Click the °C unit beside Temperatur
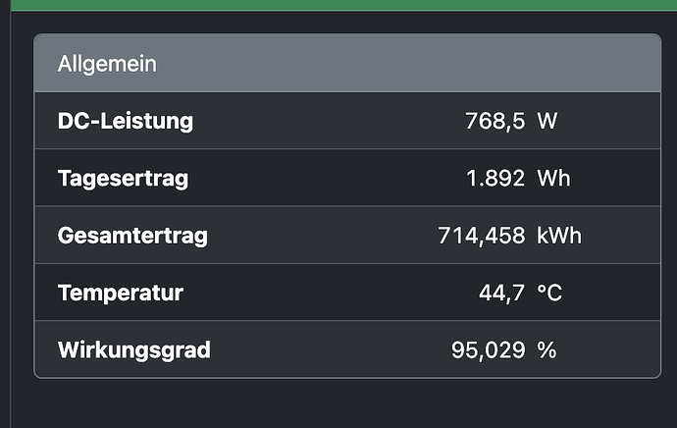677x428 pixels. pos(549,293)
